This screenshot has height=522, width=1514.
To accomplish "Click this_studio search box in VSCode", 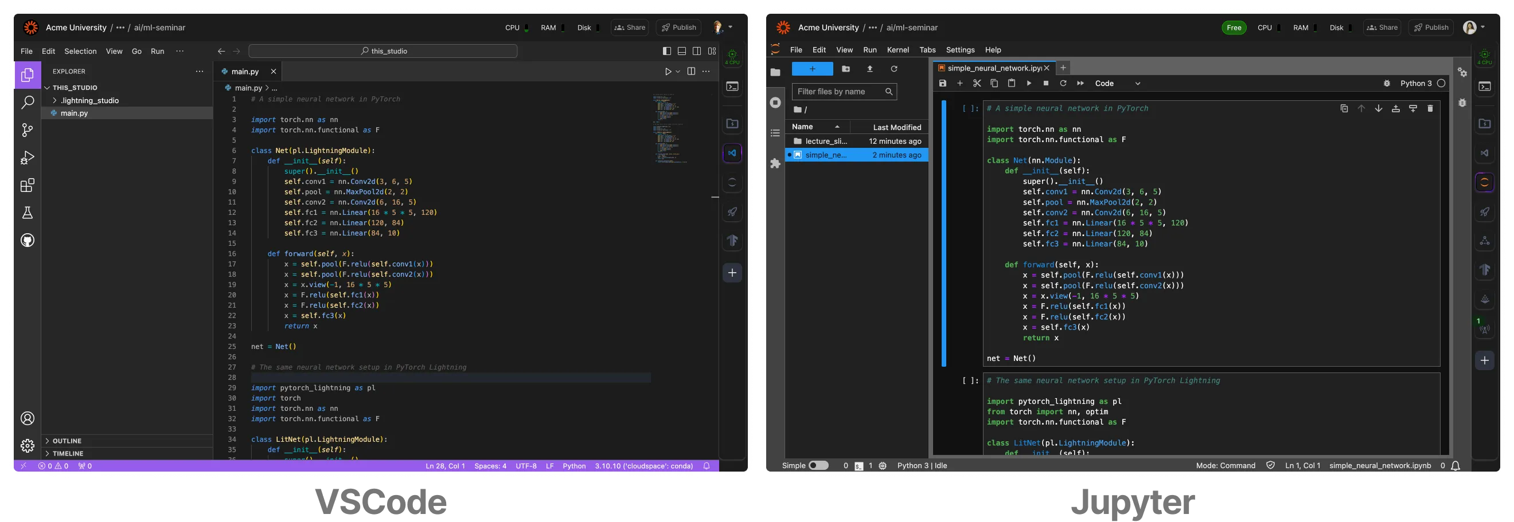I will (383, 51).
